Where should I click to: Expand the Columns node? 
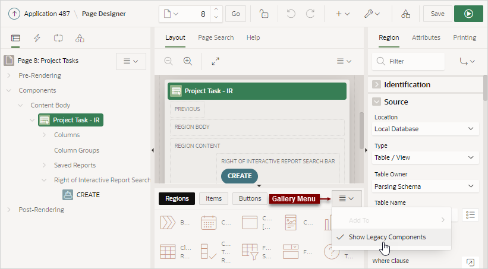44,135
